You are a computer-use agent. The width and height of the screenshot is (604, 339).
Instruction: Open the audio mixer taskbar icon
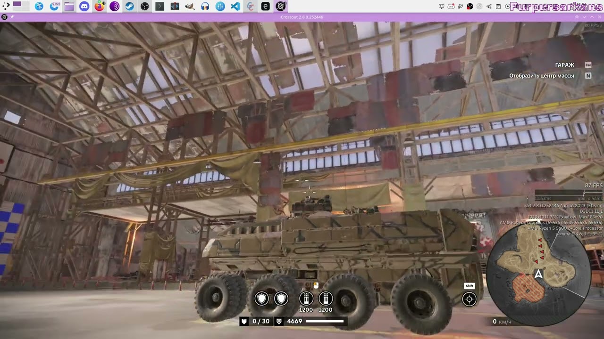220,7
